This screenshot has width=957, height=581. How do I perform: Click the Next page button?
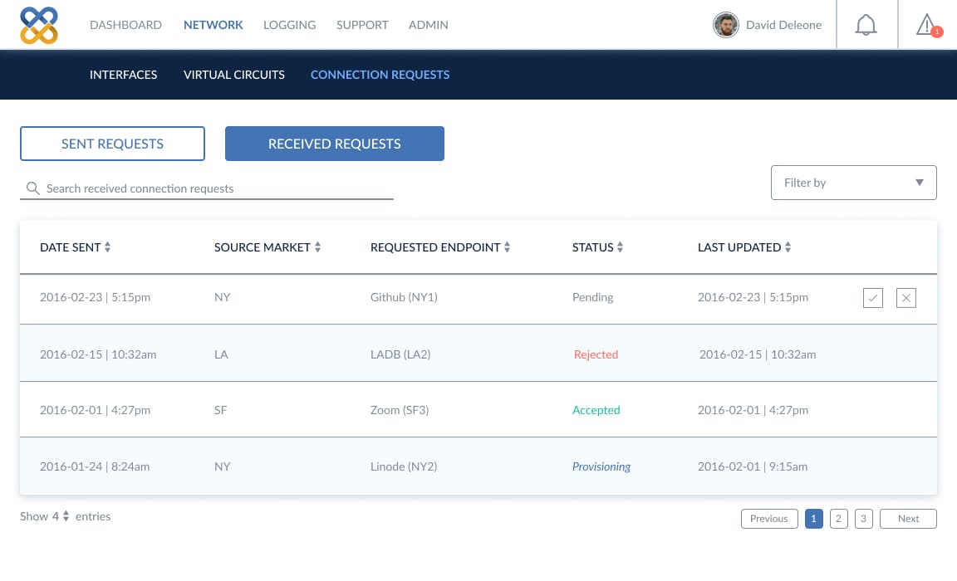[908, 519]
